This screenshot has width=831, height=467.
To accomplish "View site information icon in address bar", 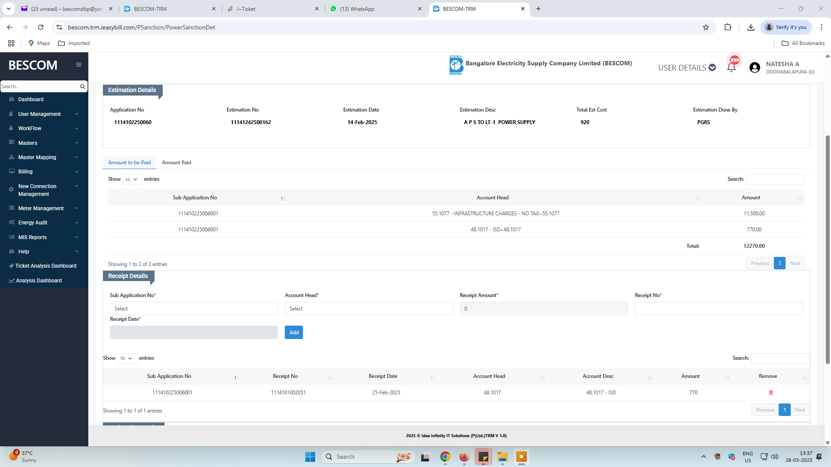I will point(59,27).
